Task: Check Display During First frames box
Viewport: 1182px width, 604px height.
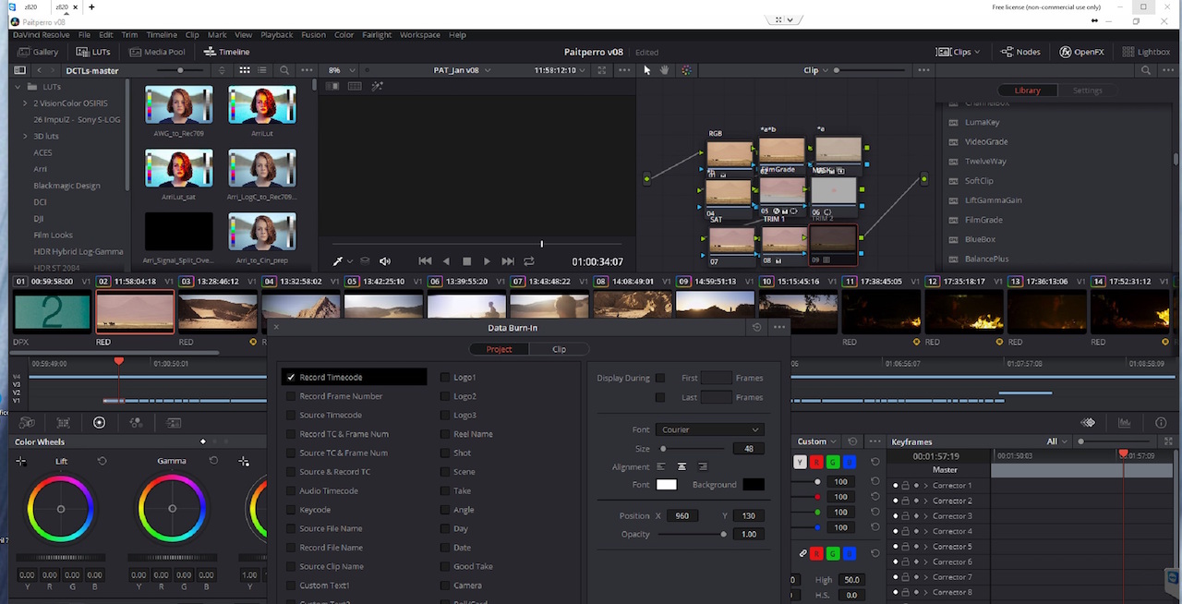Action: click(659, 378)
